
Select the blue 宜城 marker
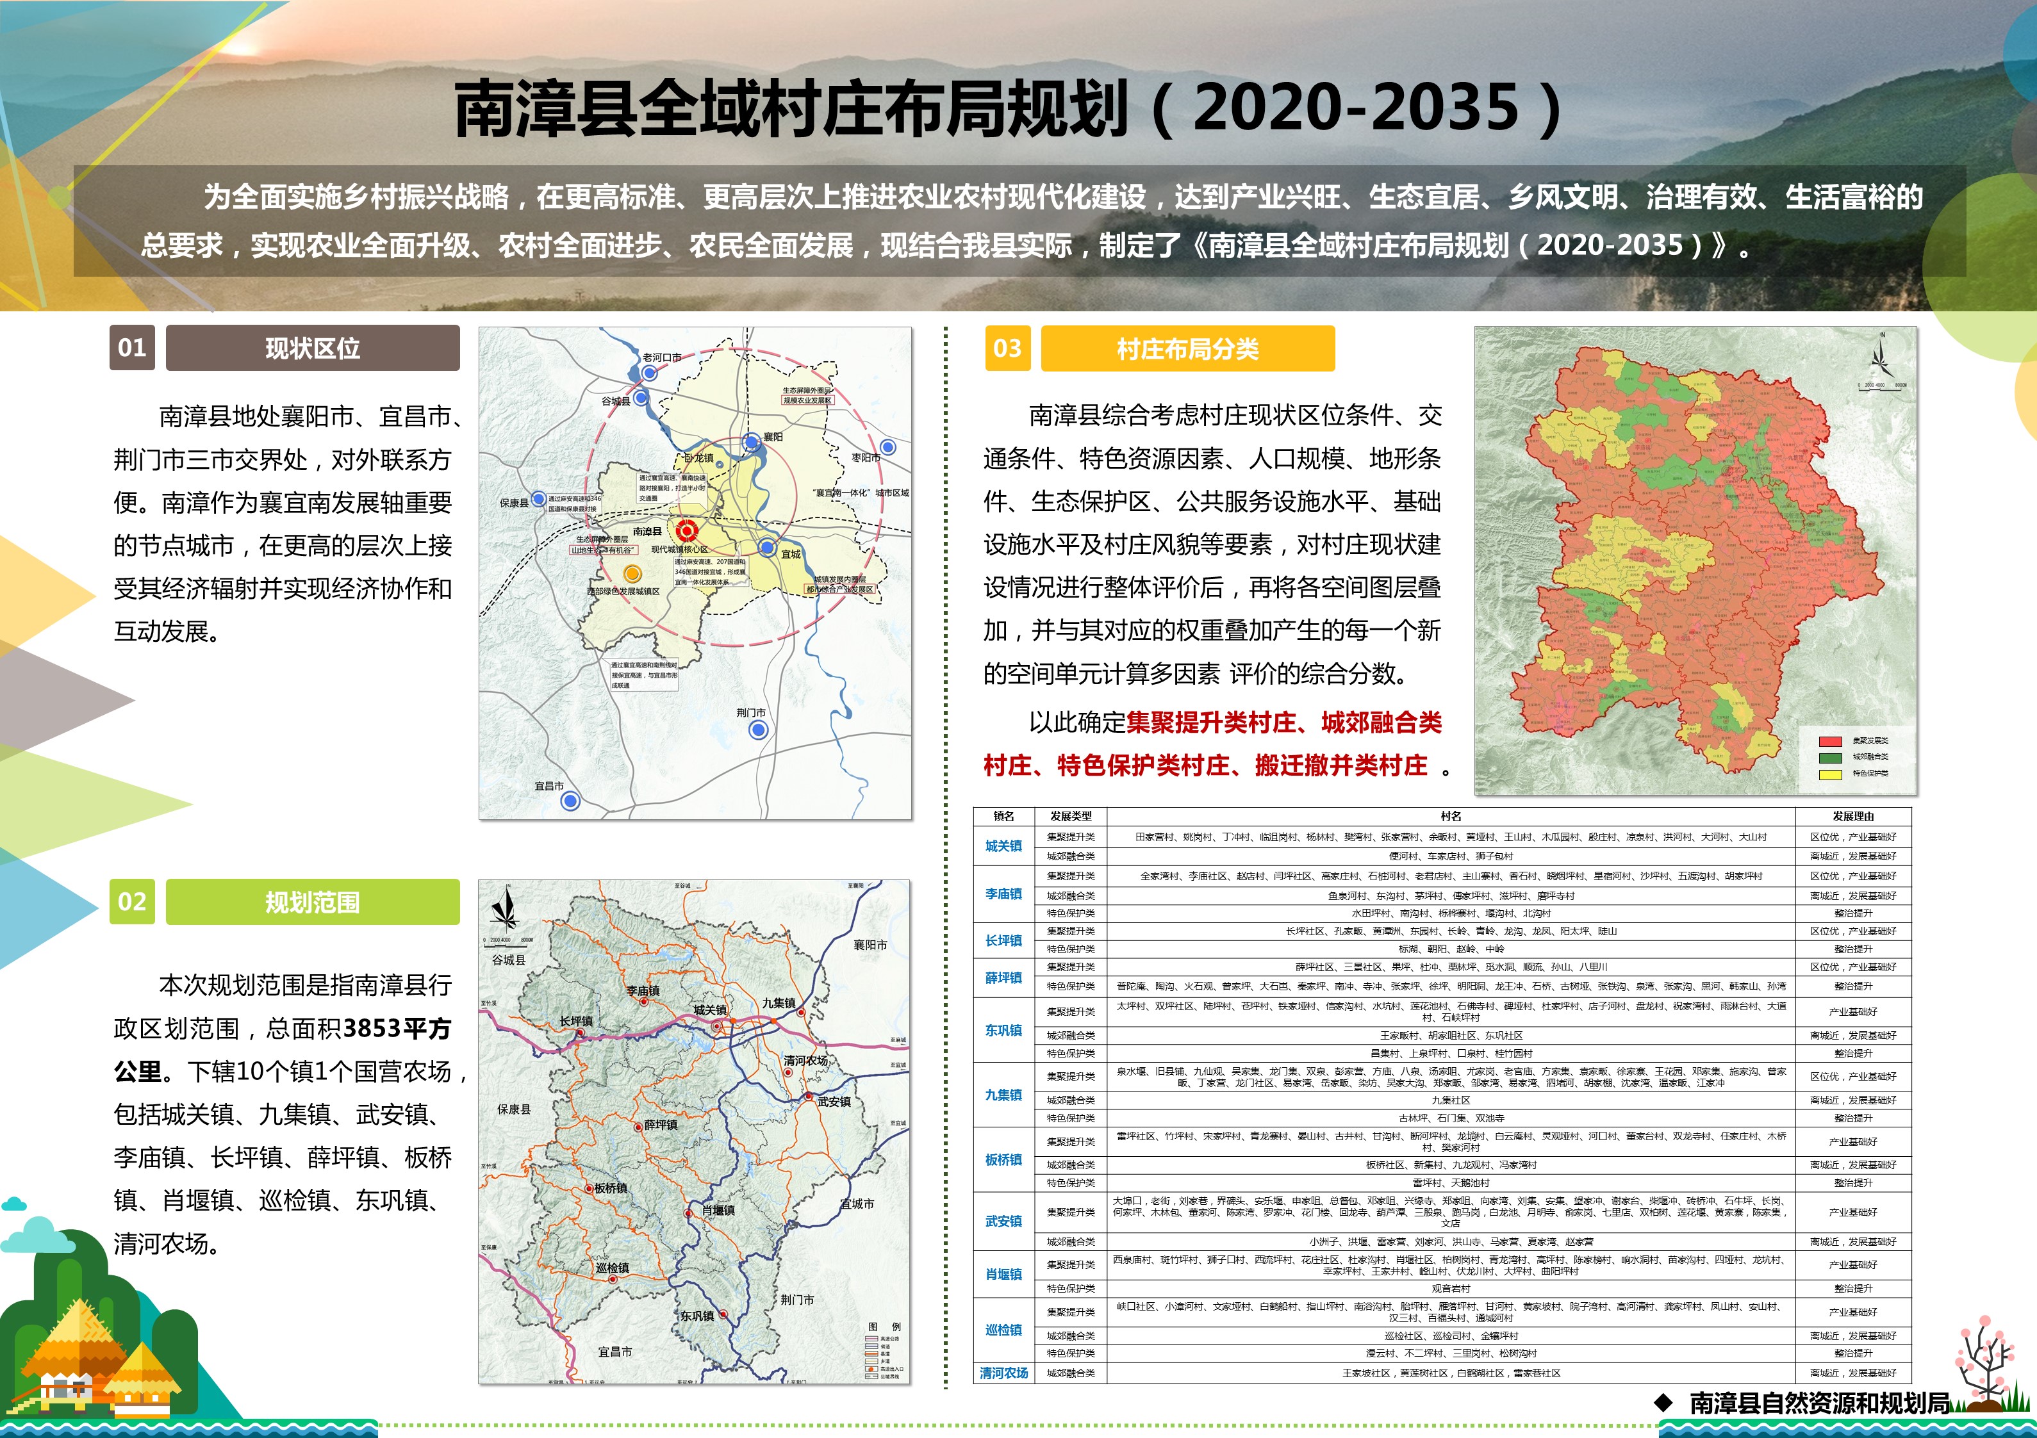click(x=768, y=548)
